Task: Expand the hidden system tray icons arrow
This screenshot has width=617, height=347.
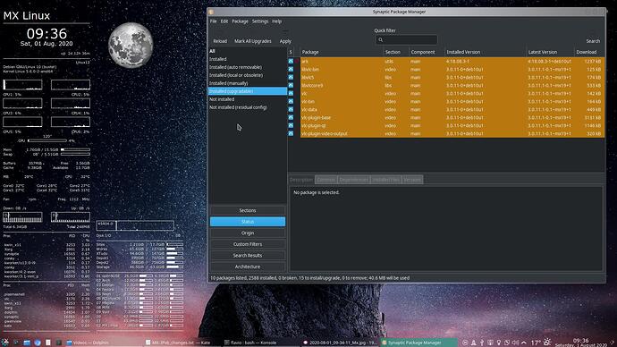Action: 524,343
